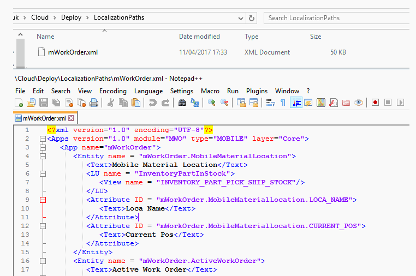Collapse the App fold marker on line 3

[43, 147]
